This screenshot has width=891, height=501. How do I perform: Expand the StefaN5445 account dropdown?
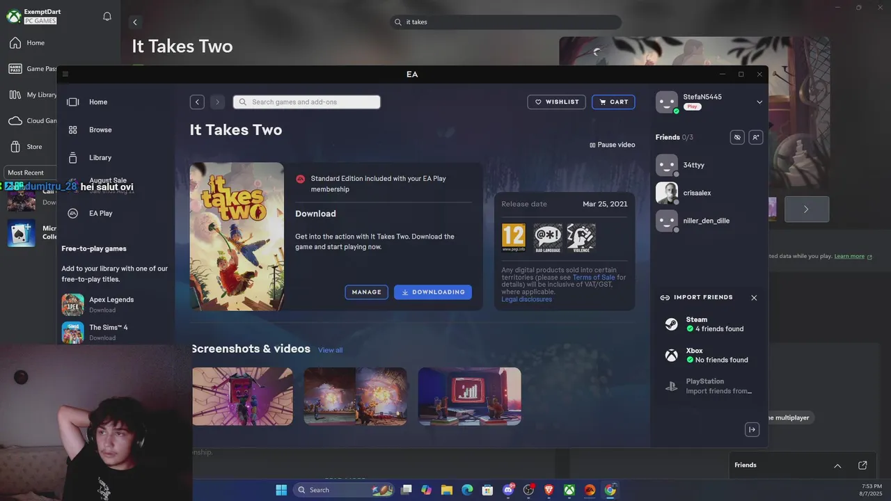pyautogui.click(x=759, y=102)
